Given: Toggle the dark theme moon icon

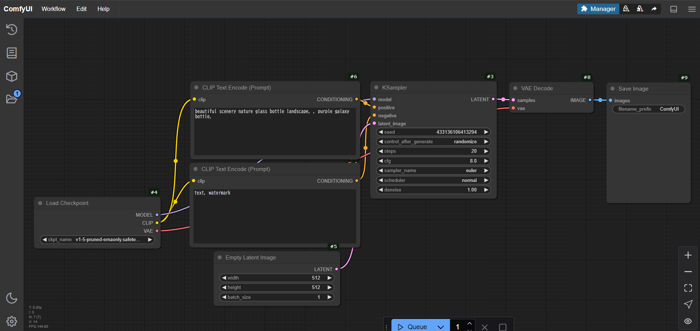Looking at the screenshot, I should [x=12, y=298].
